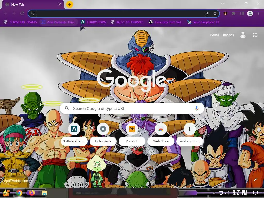Viewport: 264px width, 198px height.
Task: Open the Images link
Action: 228,35
